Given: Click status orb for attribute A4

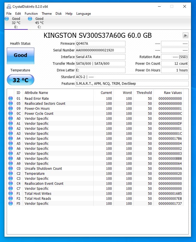Looking at the screenshot, I should (11, 138).
